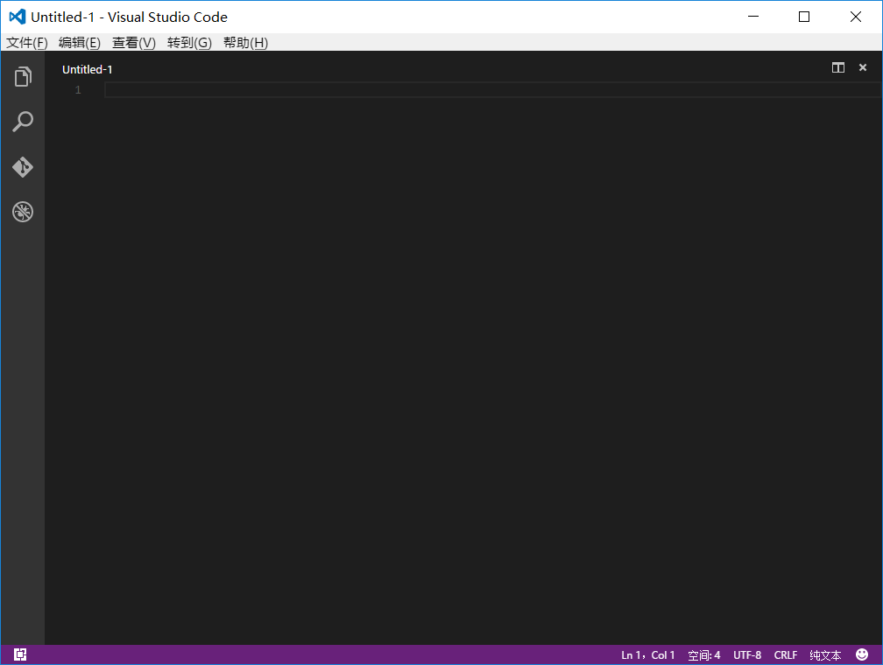Image resolution: width=883 pixels, height=665 pixels.
Task: Click into line 1 of the editor
Action: pos(492,89)
